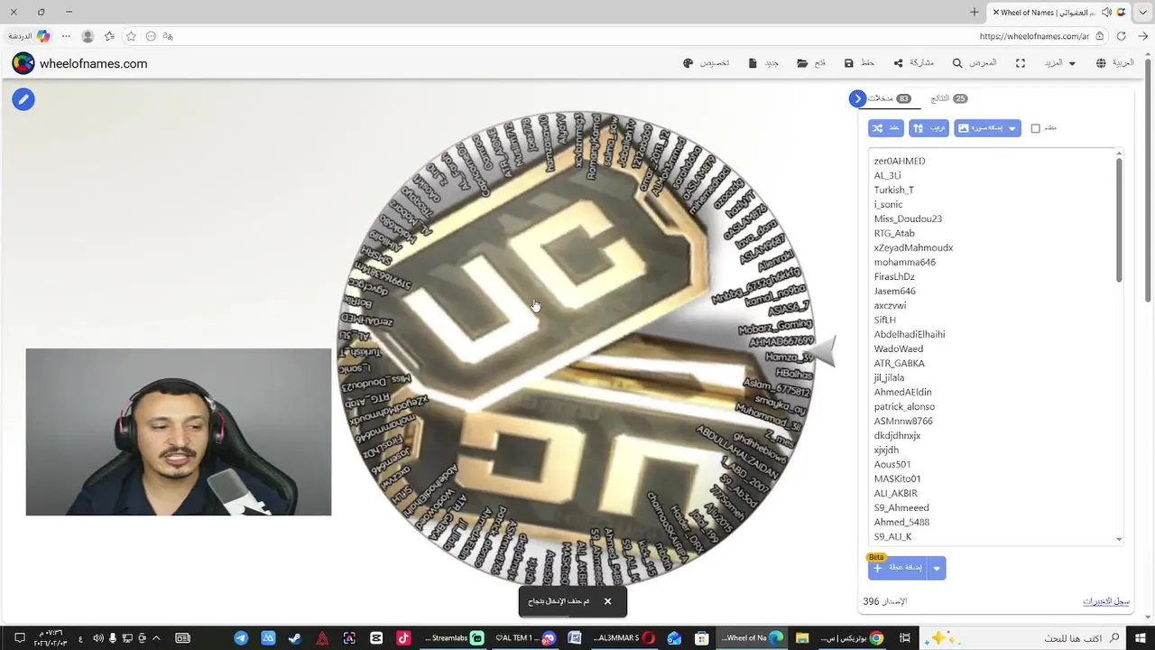Viewport: 1155px width, 650px height.
Task: Click entry ATR_GABKA in the list
Action: (x=899, y=363)
